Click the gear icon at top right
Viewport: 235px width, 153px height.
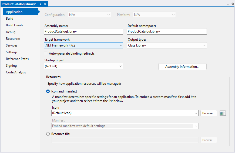pos(233,4)
